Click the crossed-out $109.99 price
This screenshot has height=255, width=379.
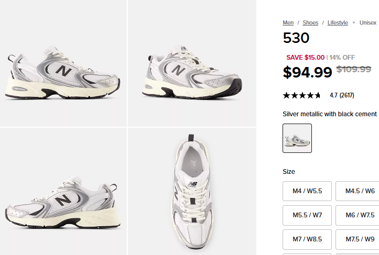[x=353, y=70]
